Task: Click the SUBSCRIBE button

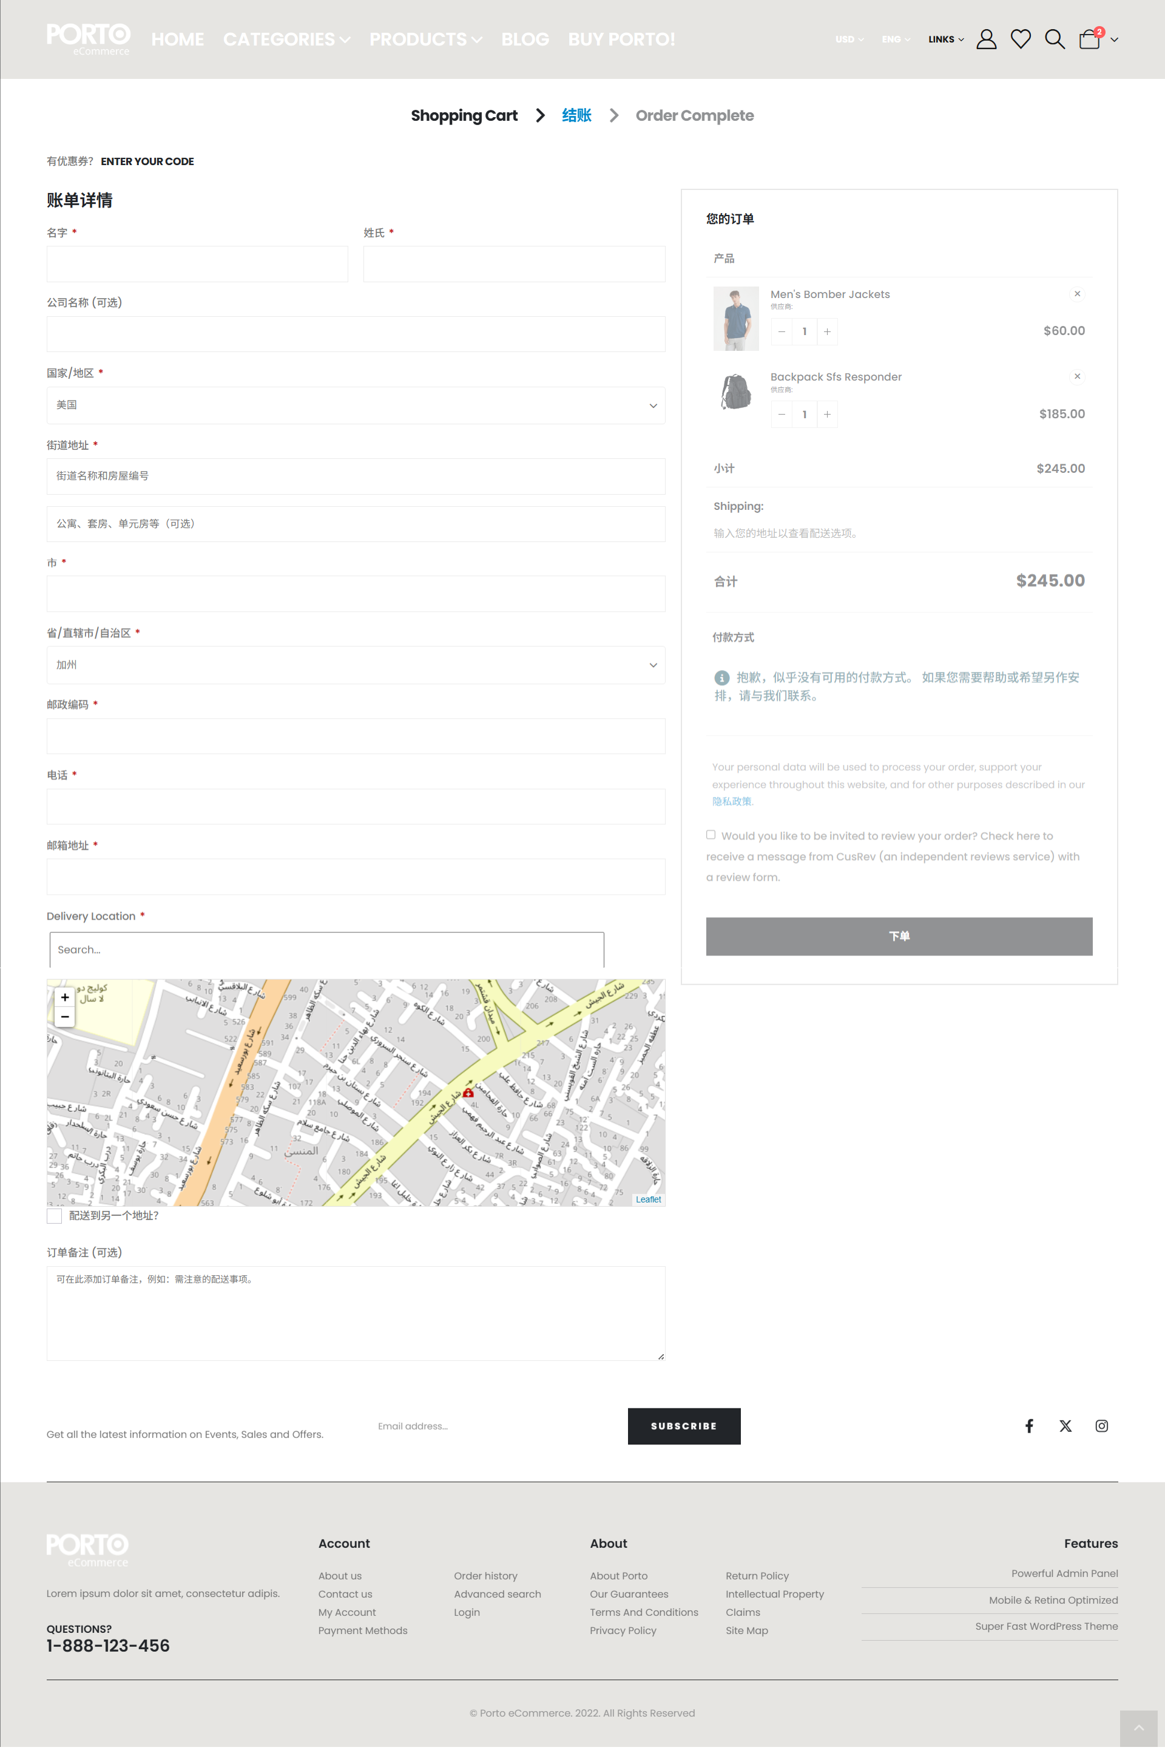Action: [x=684, y=1426]
